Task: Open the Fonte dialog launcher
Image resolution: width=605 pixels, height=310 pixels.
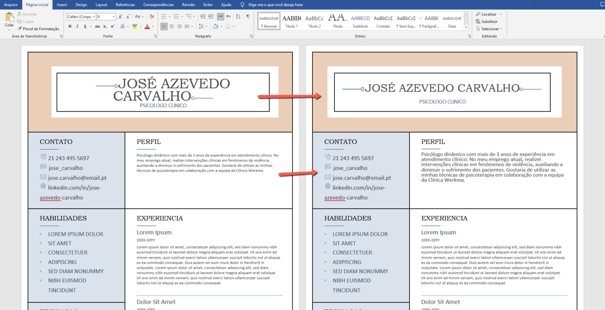Action: point(156,36)
